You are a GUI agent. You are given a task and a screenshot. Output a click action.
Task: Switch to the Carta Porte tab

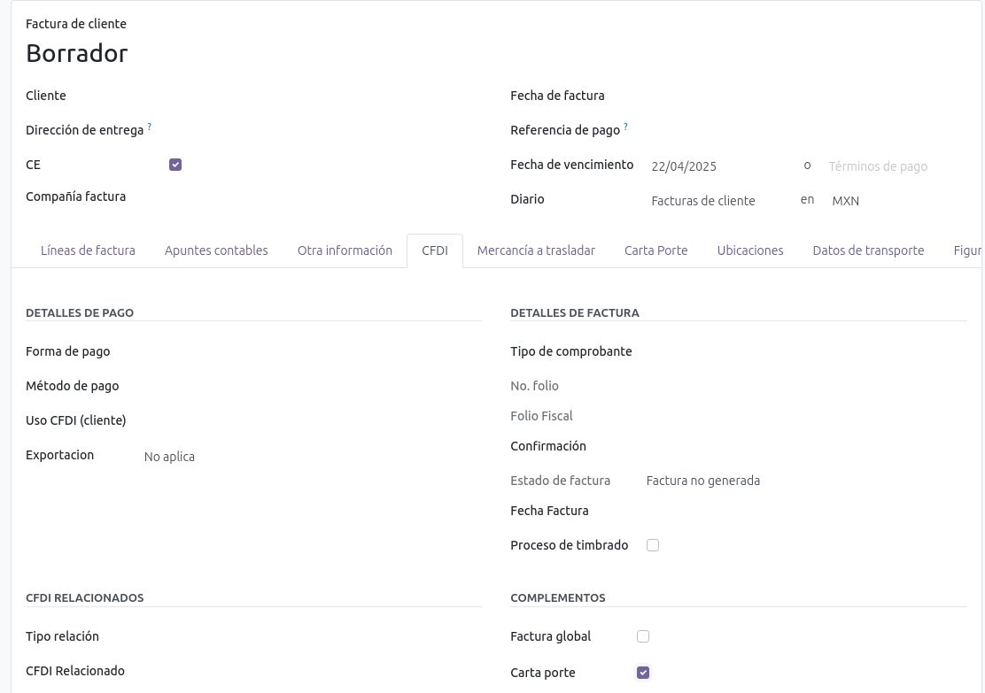click(655, 250)
